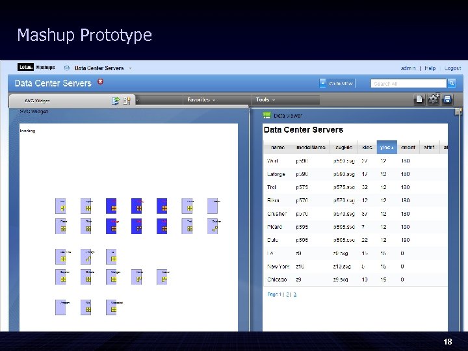Click the Michigan server icon
Viewport: 468px width, 351px height.
(x=111, y=277)
